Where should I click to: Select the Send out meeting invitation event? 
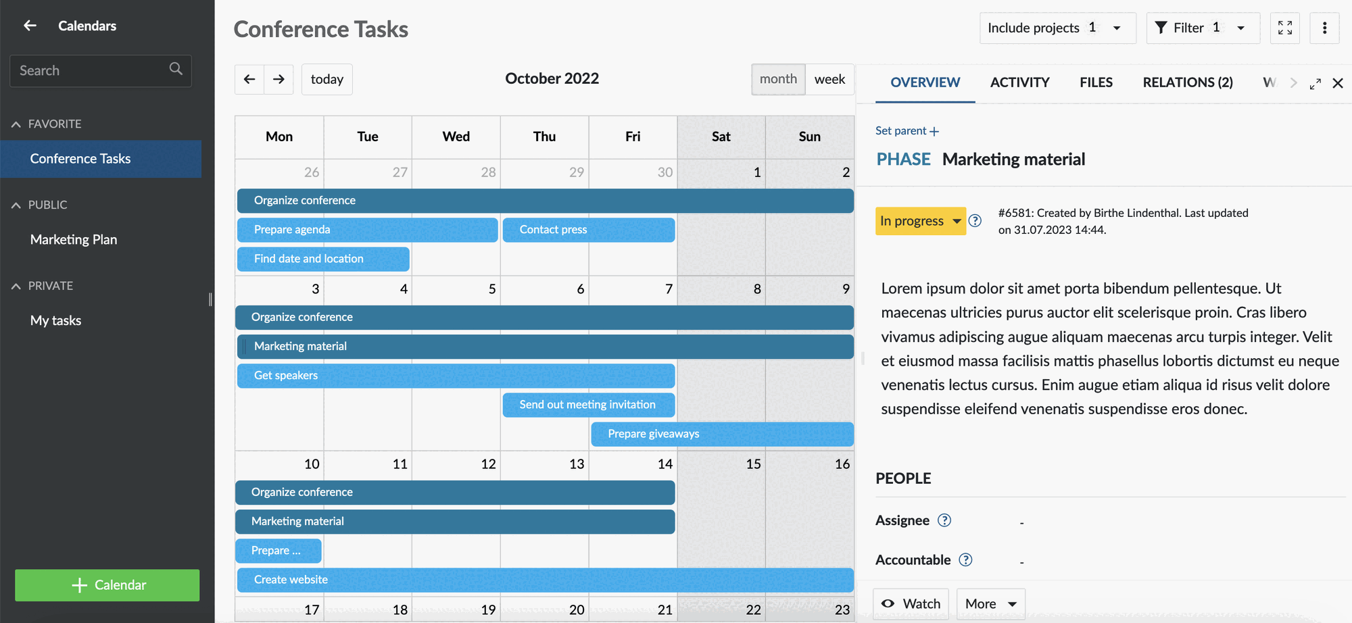tap(589, 405)
